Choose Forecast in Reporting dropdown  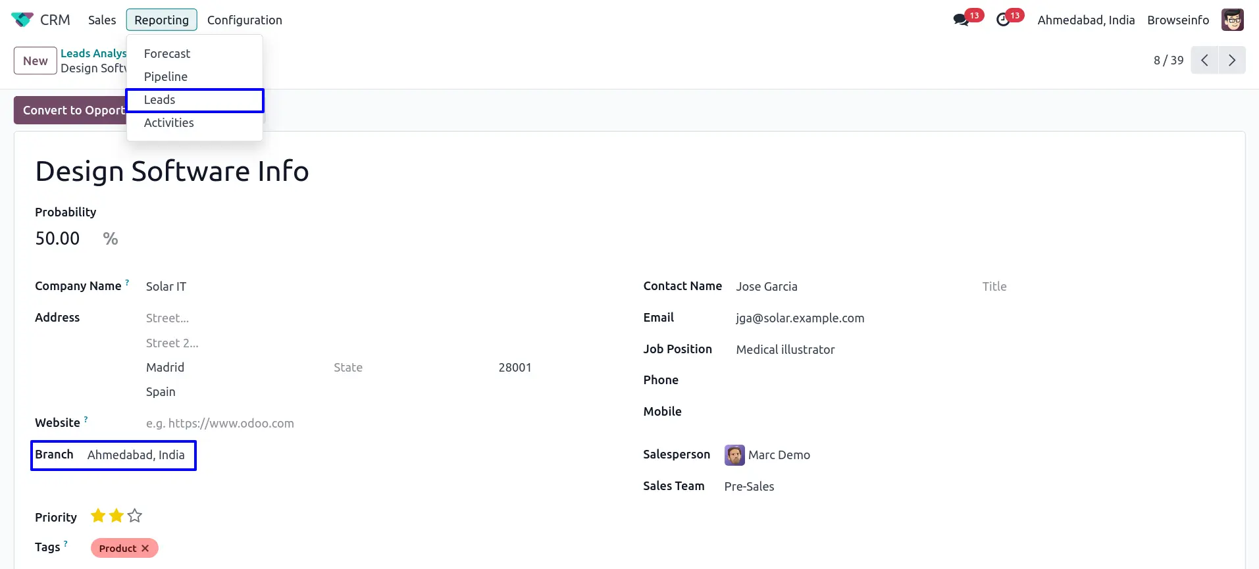coord(167,54)
